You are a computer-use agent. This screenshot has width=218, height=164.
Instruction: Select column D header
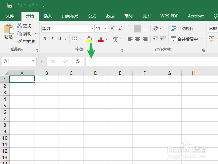(x=95, y=73)
